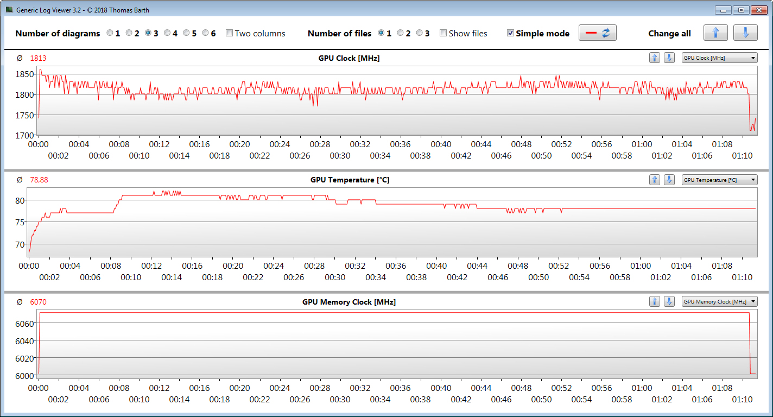Click up arrow beside GPU Temperature dropdown
The height and width of the screenshot is (417, 773).
pos(655,180)
